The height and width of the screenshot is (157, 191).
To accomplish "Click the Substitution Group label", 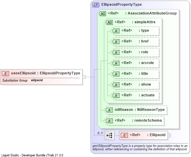I will point(15,81).
